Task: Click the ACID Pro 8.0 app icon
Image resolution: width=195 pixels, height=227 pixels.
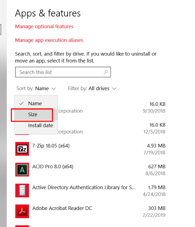Action: coord(22,169)
